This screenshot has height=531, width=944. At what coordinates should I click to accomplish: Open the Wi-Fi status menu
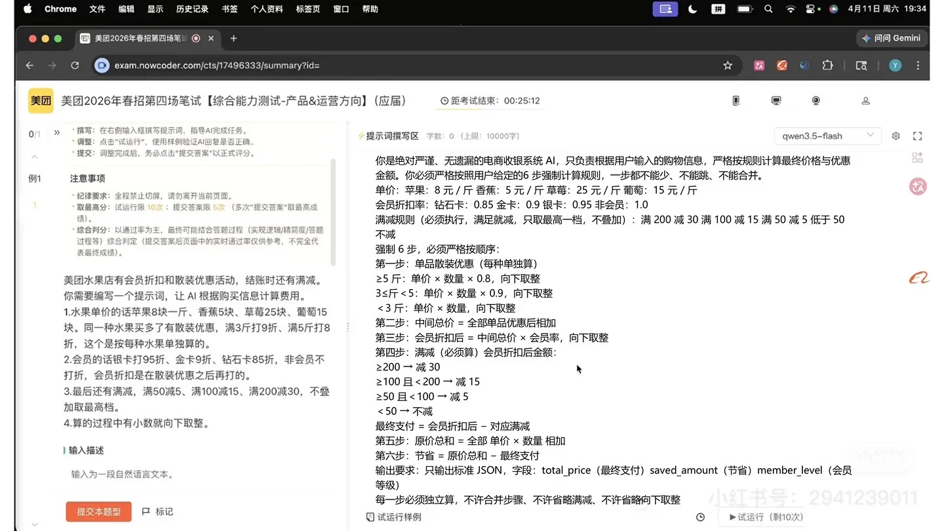tap(791, 9)
